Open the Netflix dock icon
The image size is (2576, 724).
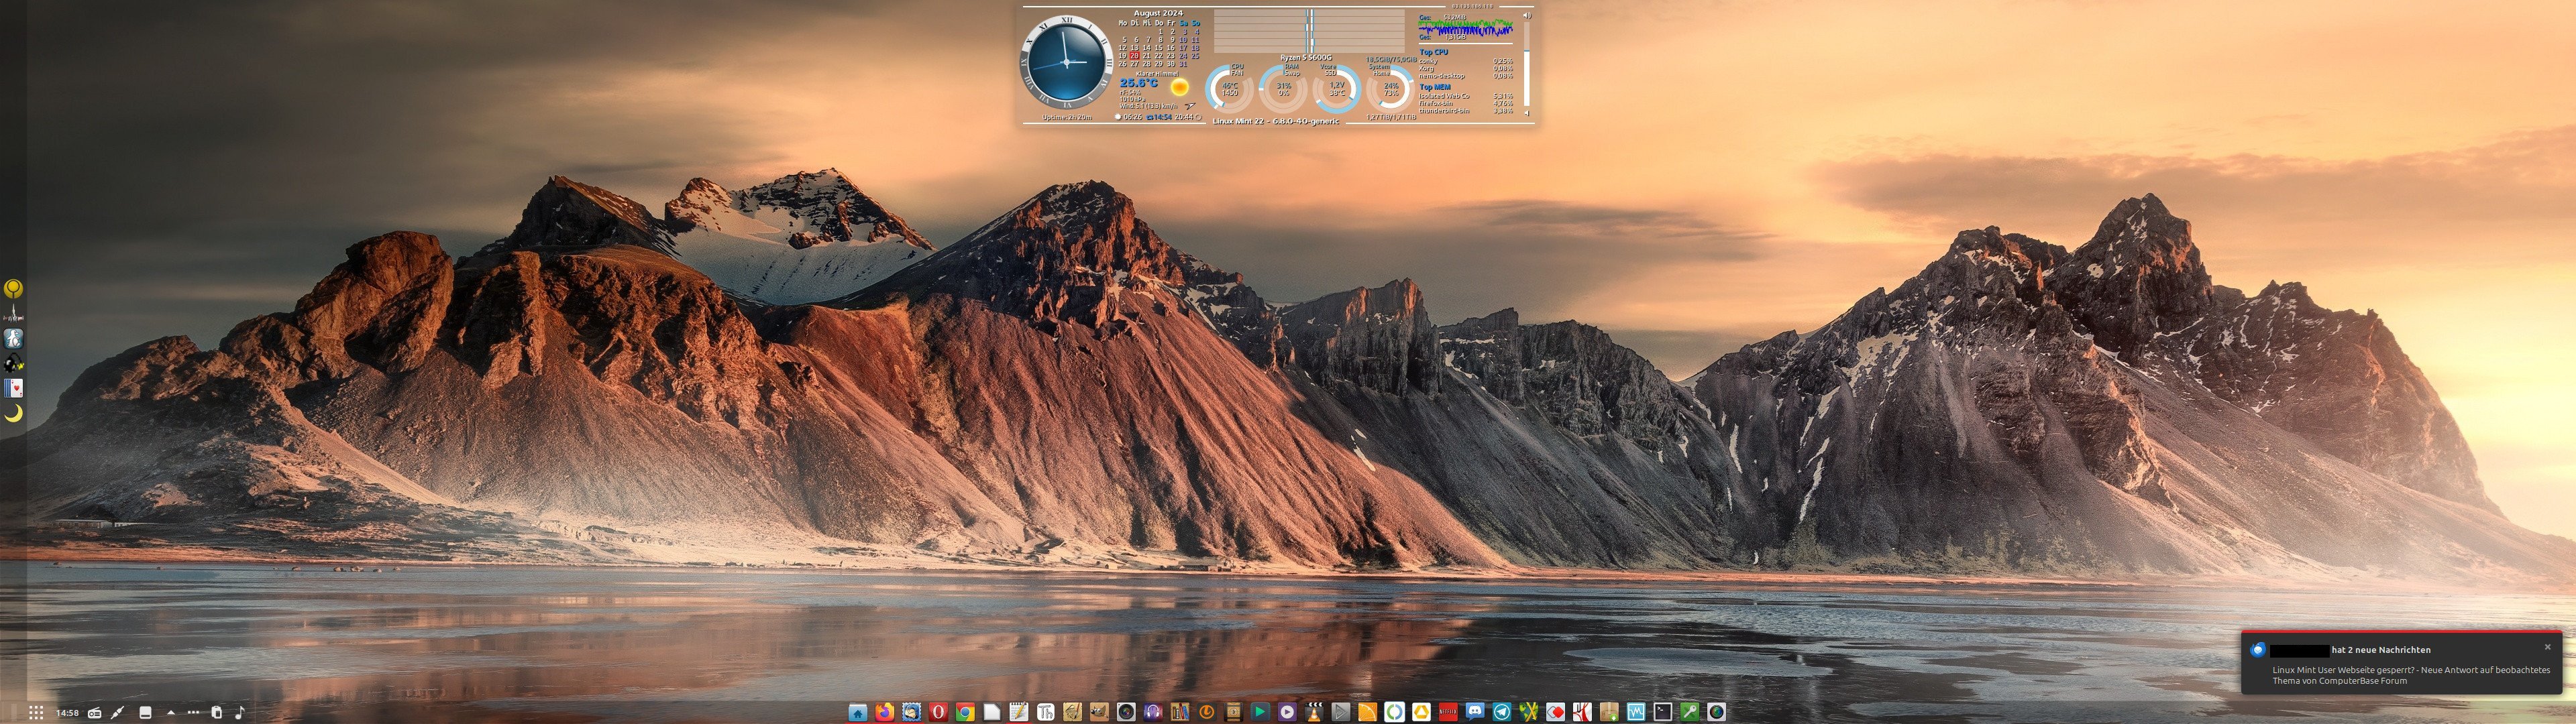pyautogui.click(x=1448, y=712)
